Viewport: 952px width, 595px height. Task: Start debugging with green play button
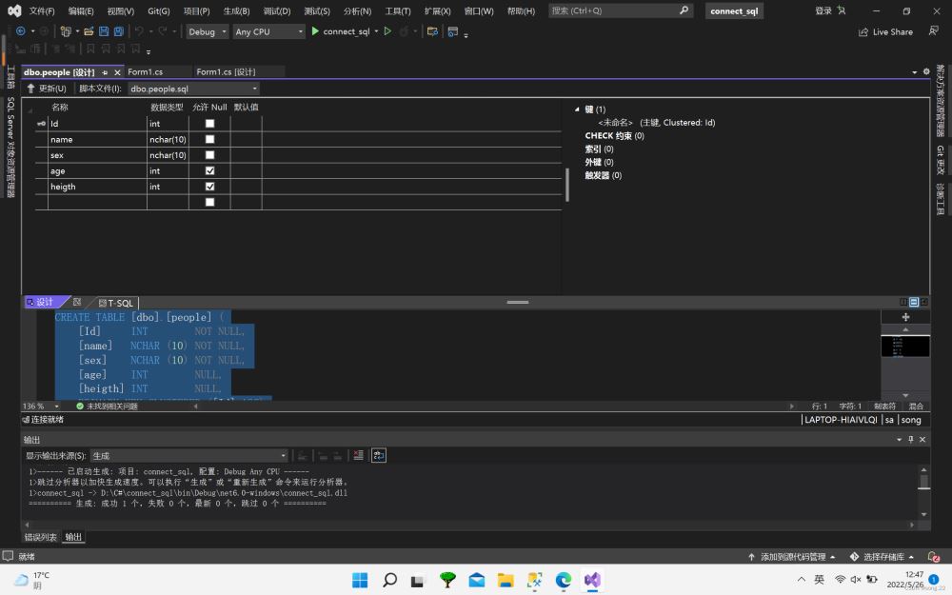click(x=315, y=31)
